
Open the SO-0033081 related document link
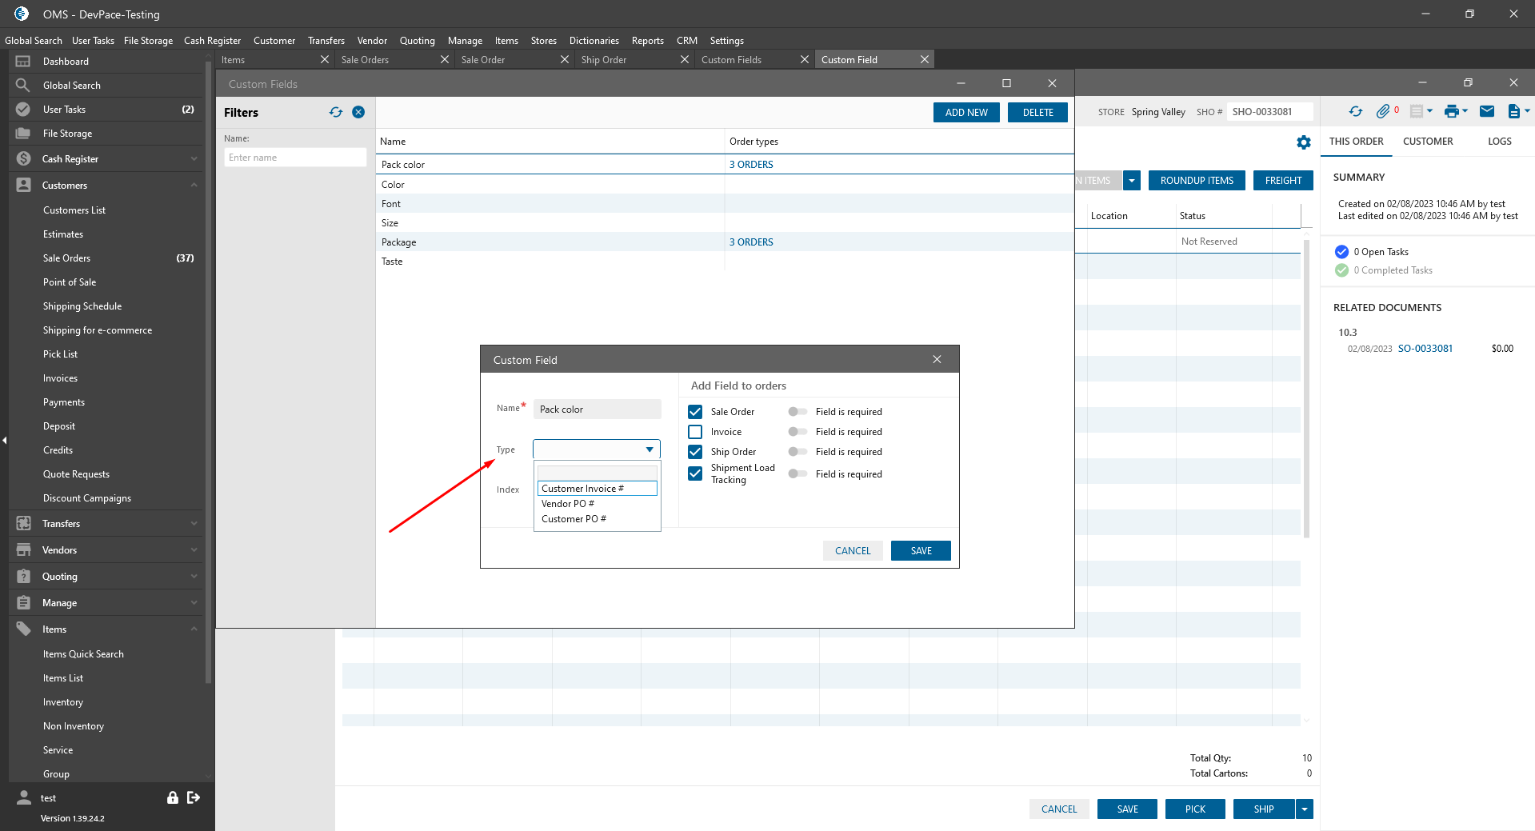(x=1425, y=349)
